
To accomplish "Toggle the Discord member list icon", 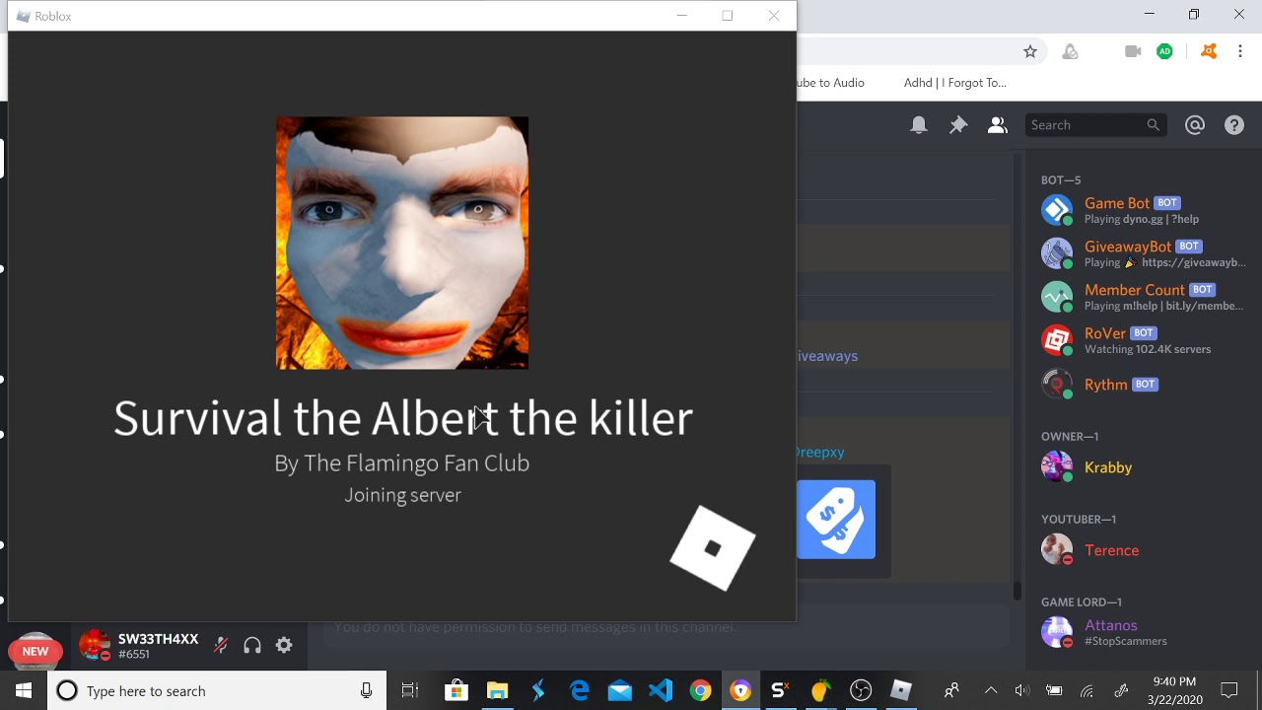I will (x=998, y=125).
